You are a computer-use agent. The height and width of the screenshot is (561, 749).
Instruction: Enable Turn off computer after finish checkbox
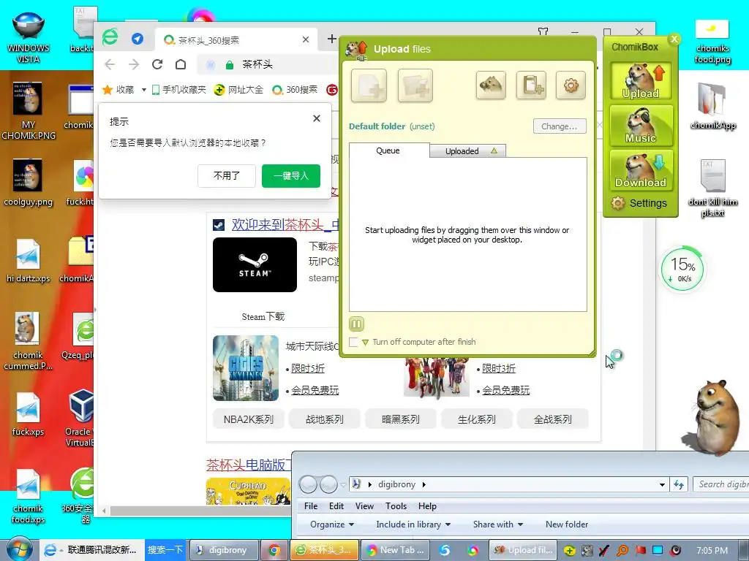353,342
